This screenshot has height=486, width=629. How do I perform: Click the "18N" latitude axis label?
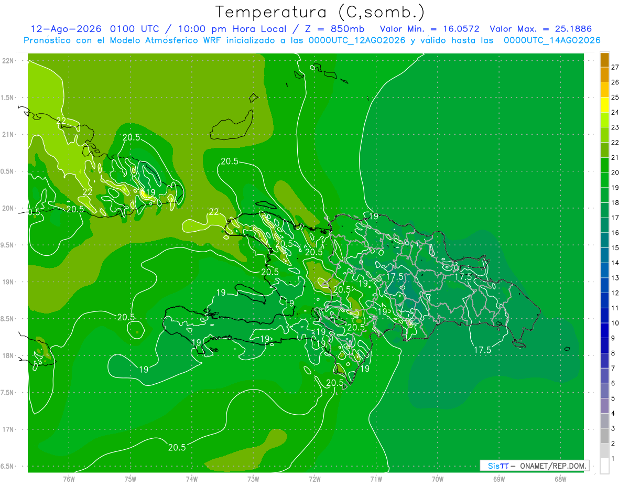(x=8, y=355)
